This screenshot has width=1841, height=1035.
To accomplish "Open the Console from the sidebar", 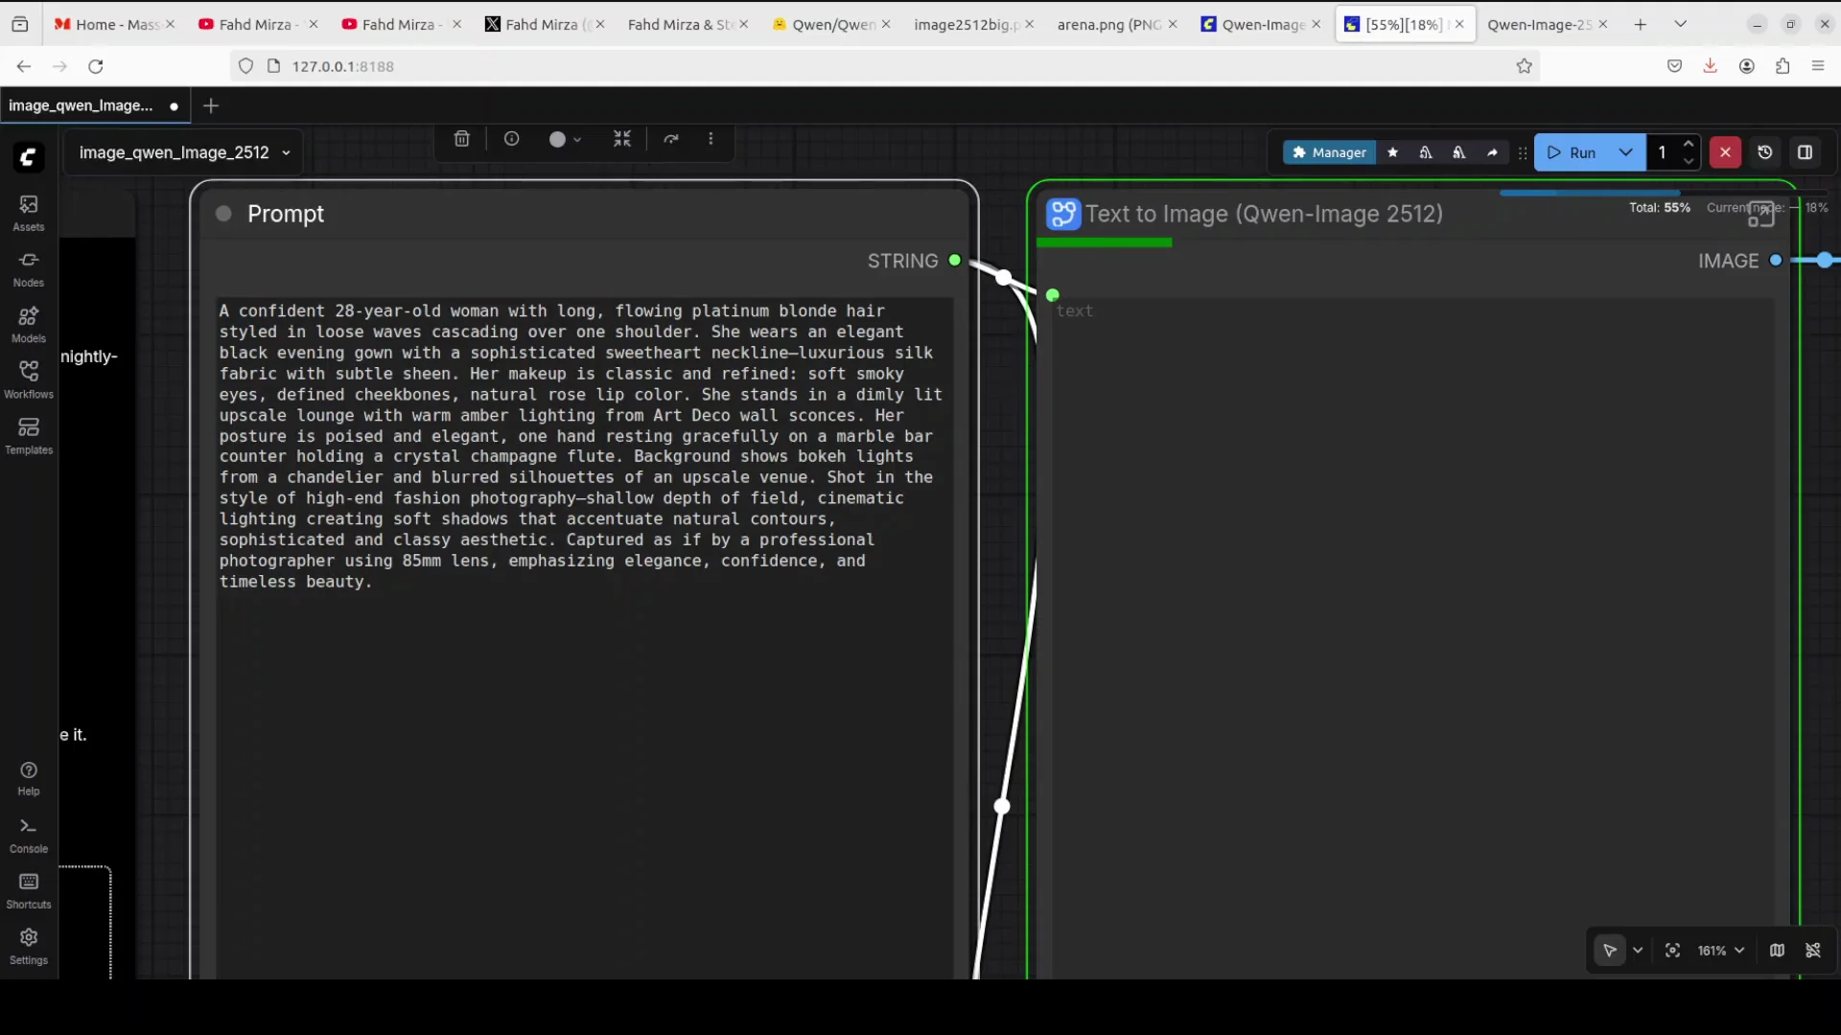I will pos(28,834).
